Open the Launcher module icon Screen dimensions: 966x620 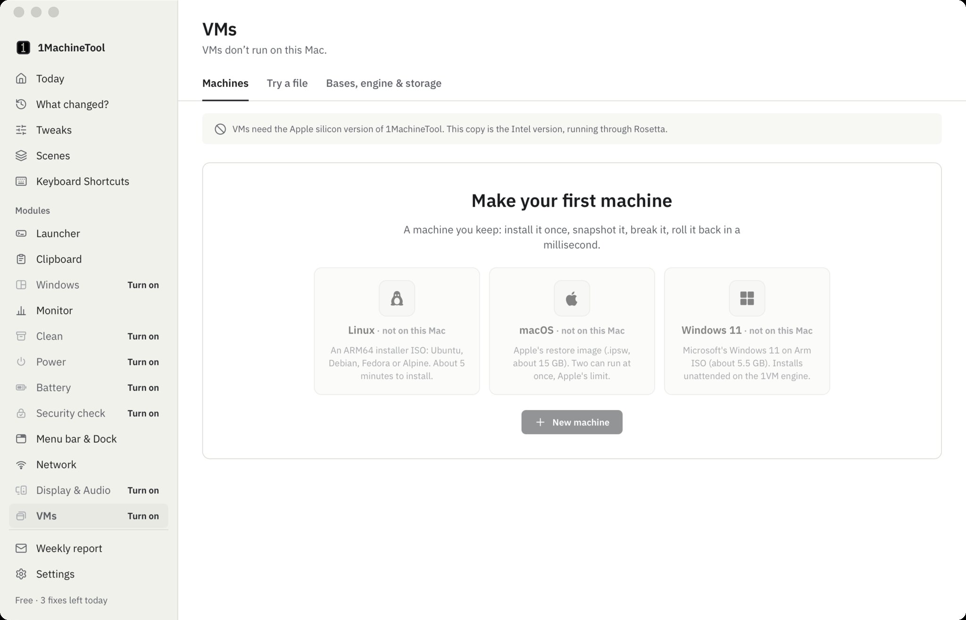(x=21, y=234)
